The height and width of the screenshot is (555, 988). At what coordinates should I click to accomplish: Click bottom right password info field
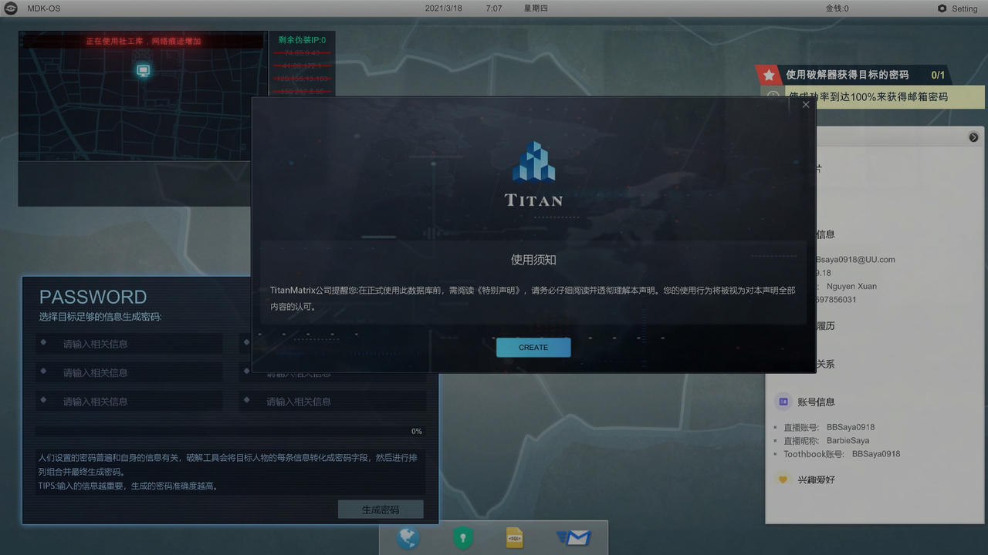[333, 401]
